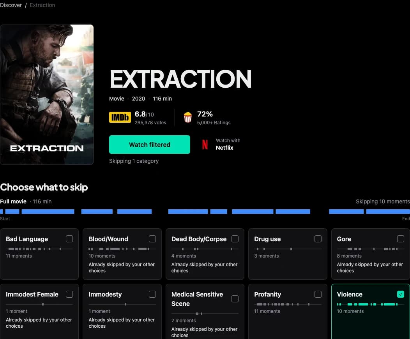This screenshot has width=410, height=339.
Task: Click the '295,378 votes' text
Action: (x=150, y=123)
